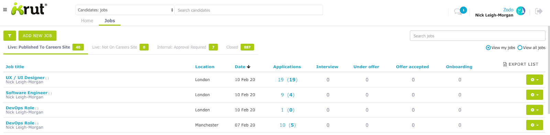The height and width of the screenshot is (135, 550).
Task: Expand the Candidates: jobs dropdown
Action: pyautogui.click(x=125, y=10)
